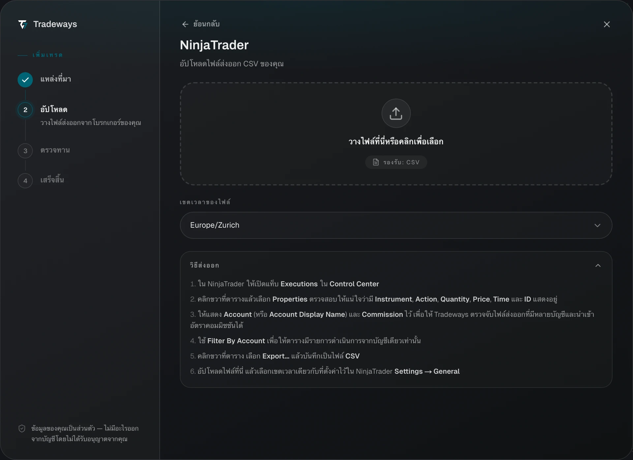The image size is (633, 460).
Task: Click instruction 6 about Settings → General
Action: coord(325,371)
